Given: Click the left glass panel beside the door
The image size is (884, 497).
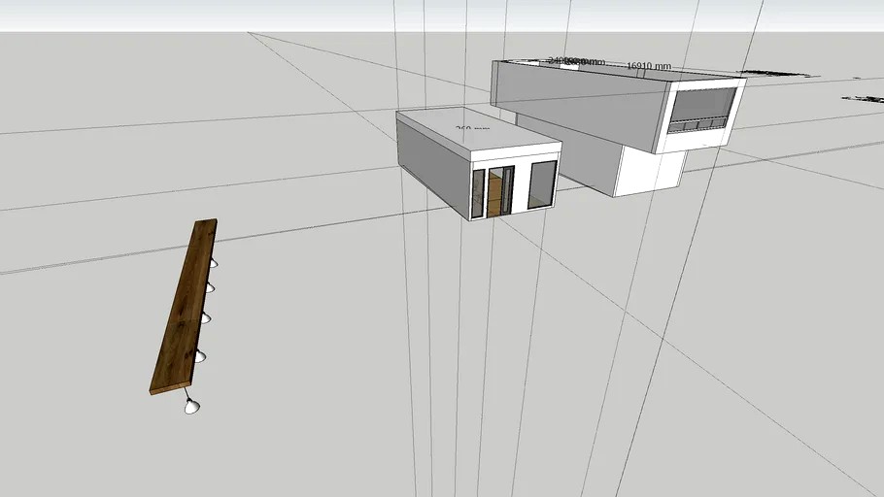Looking at the screenshot, I should [x=478, y=193].
